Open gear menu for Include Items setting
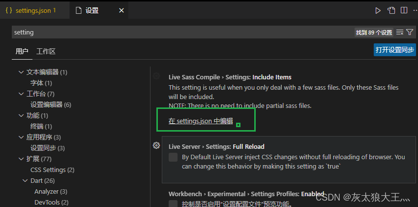Image resolution: width=418 pixels, height=207 pixels. pyautogui.click(x=156, y=76)
